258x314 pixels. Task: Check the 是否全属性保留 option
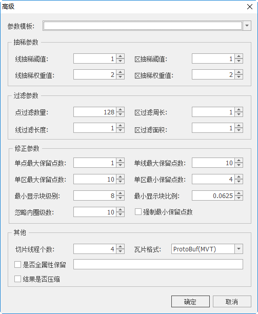pos(17,265)
